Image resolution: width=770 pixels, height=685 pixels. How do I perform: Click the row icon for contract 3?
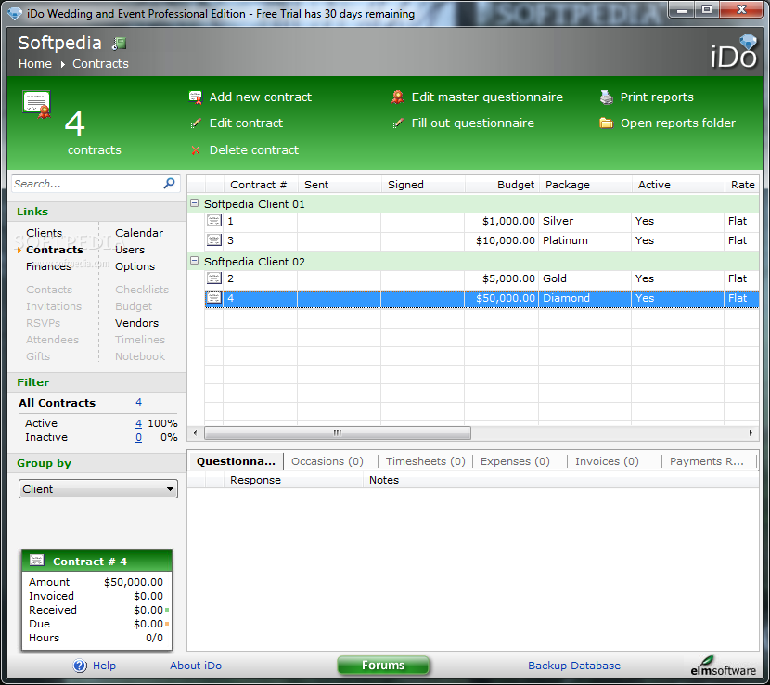pyautogui.click(x=213, y=240)
